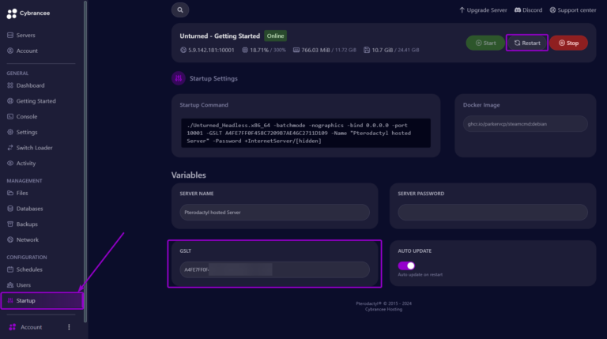Select Startup in the sidebar
The width and height of the screenshot is (607, 339).
tap(42, 301)
